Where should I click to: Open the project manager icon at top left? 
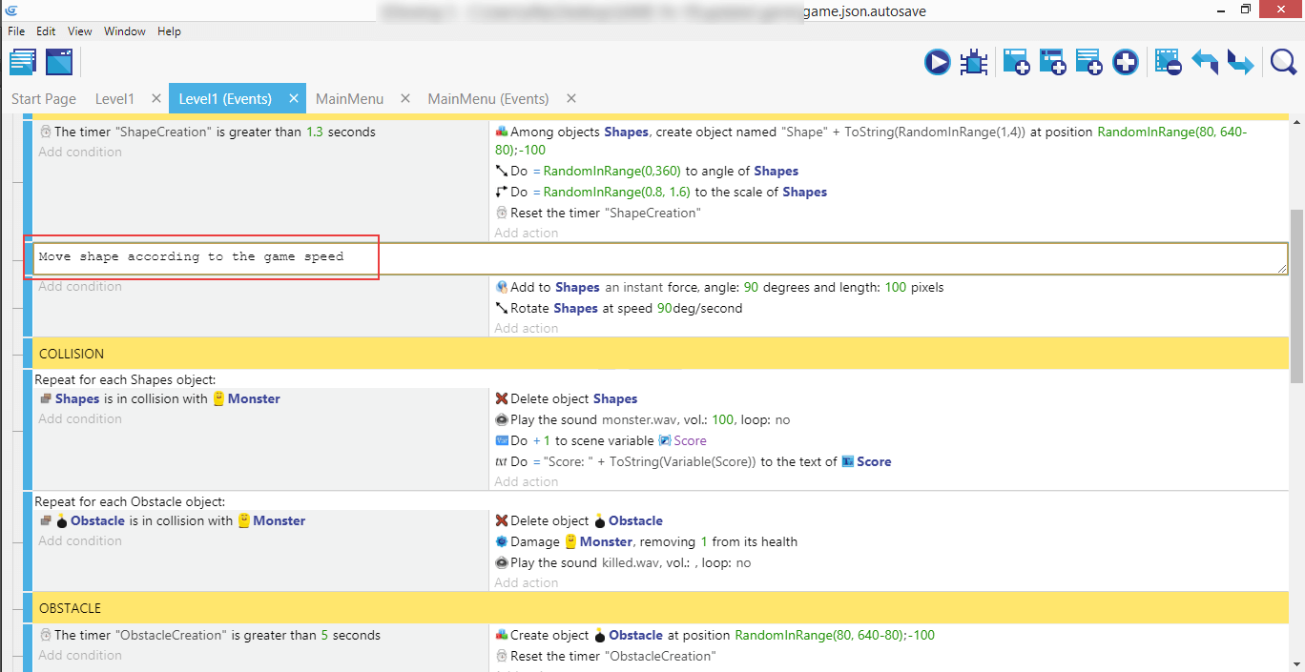click(23, 63)
